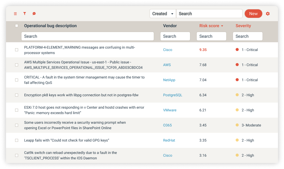Open the AWS Multiple Services issue description
This screenshot has height=169, width=284.
(x=83, y=65)
